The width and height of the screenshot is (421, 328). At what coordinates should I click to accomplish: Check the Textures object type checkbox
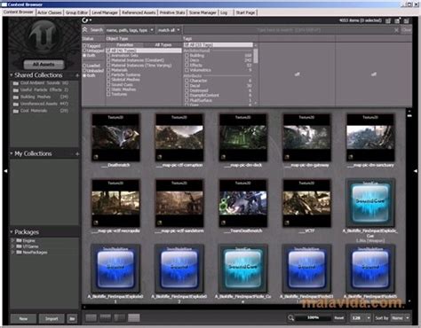[x=108, y=94]
